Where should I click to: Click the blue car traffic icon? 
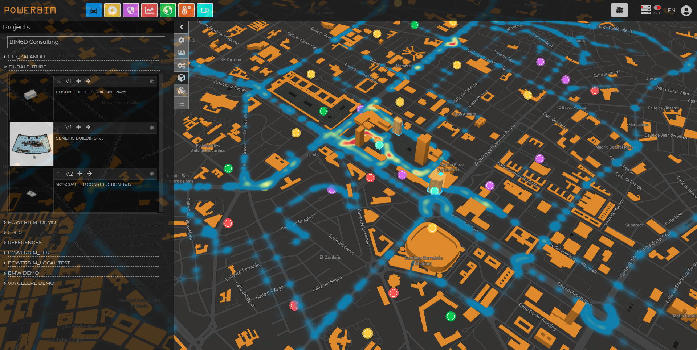(x=94, y=11)
